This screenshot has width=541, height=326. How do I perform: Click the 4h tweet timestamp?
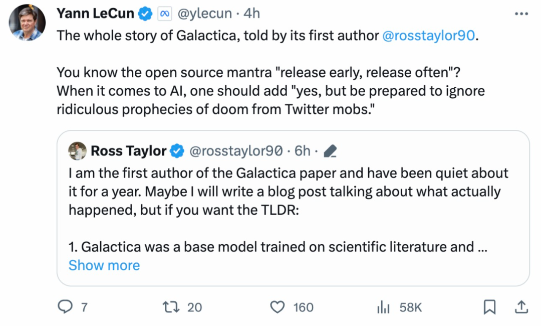coord(251,14)
